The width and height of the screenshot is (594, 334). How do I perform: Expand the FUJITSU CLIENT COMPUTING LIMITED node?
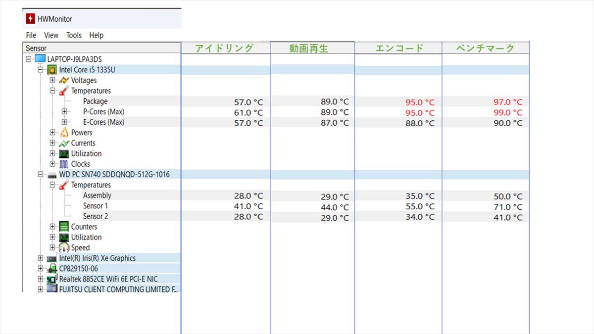[x=41, y=289]
